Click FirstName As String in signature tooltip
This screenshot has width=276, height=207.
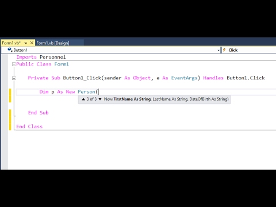pos(132,99)
